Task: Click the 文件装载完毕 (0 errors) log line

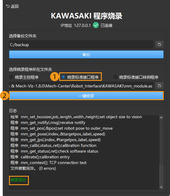Action: pos(33,168)
